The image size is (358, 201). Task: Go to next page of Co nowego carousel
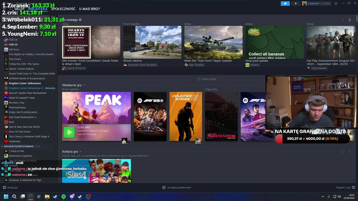coord(349,20)
